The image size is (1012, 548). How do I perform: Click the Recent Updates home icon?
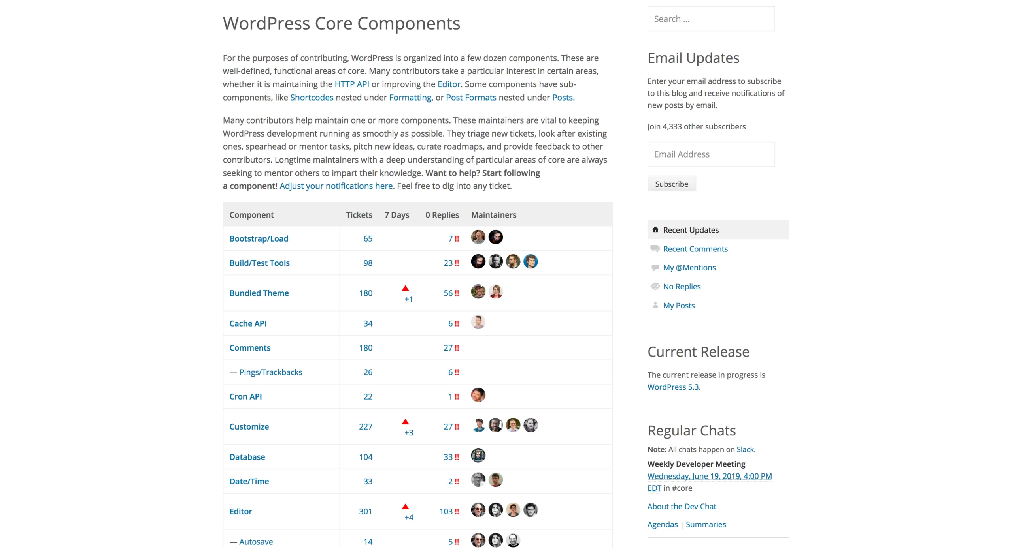(655, 230)
